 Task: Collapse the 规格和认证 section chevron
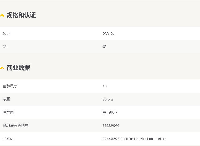click(x=2, y=16)
